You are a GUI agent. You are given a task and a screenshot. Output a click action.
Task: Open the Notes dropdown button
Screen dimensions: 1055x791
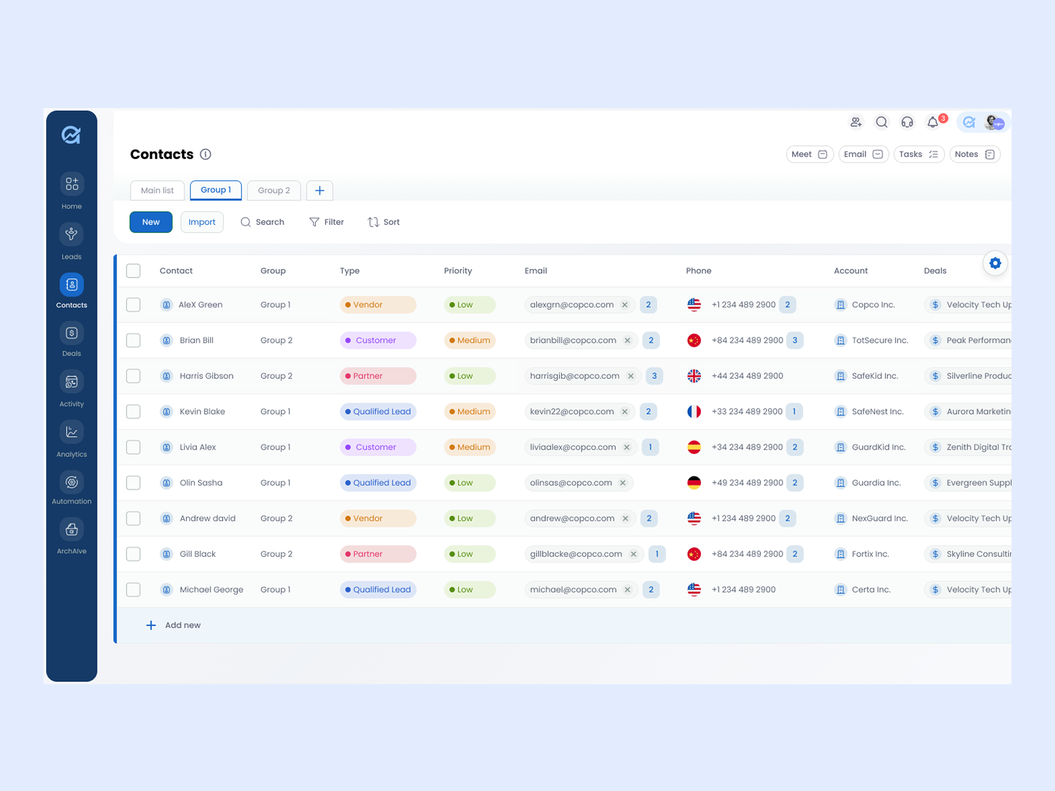pyautogui.click(x=975, y=154)
